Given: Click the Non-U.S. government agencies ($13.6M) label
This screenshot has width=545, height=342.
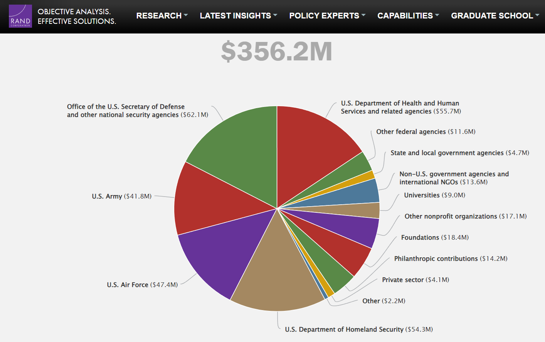Looking at the screenshot, I should point(454,178).
